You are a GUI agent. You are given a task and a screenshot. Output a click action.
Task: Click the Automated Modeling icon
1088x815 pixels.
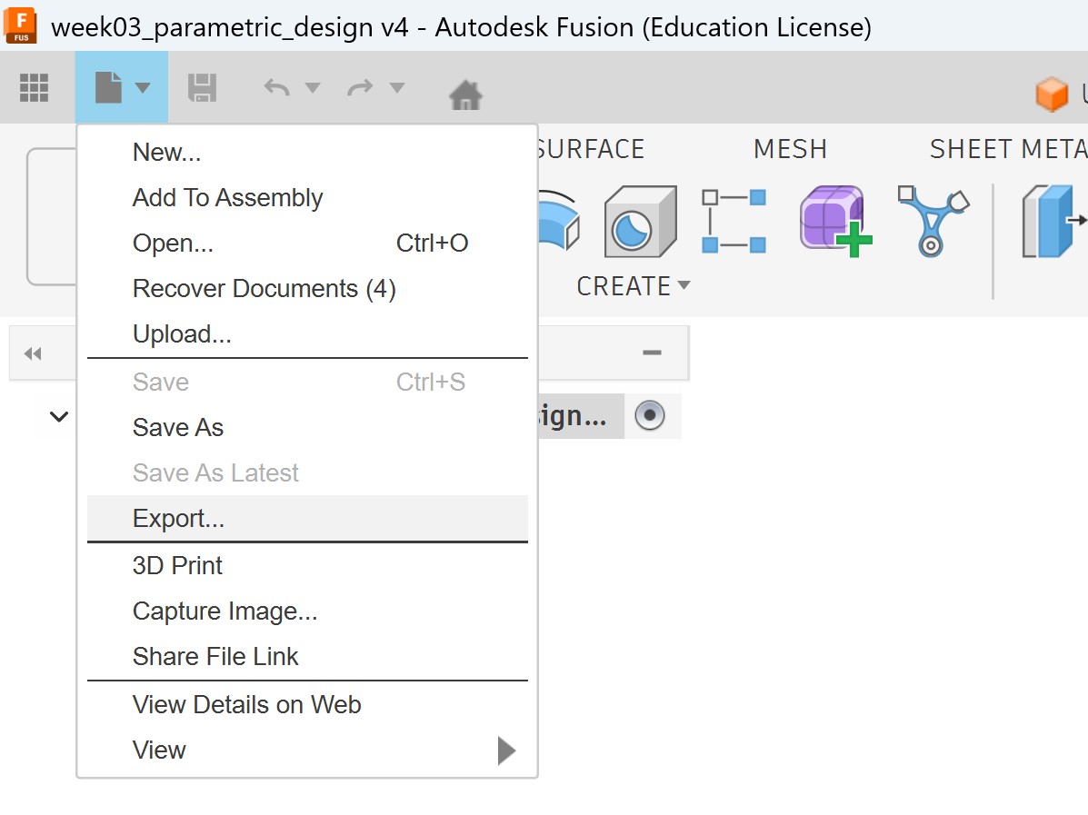933,221
